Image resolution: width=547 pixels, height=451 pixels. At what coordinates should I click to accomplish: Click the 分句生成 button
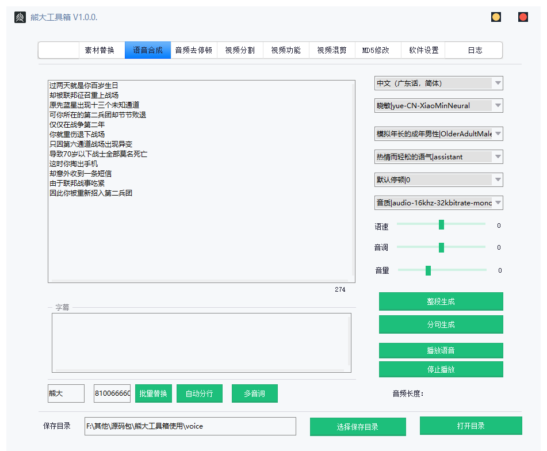441,324
